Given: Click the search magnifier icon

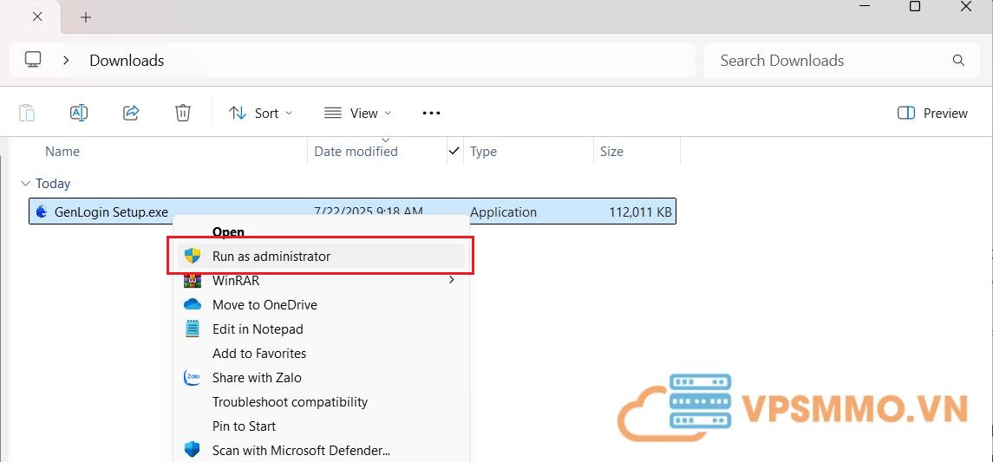Looking at the screenshot, I should pos(958,61).
